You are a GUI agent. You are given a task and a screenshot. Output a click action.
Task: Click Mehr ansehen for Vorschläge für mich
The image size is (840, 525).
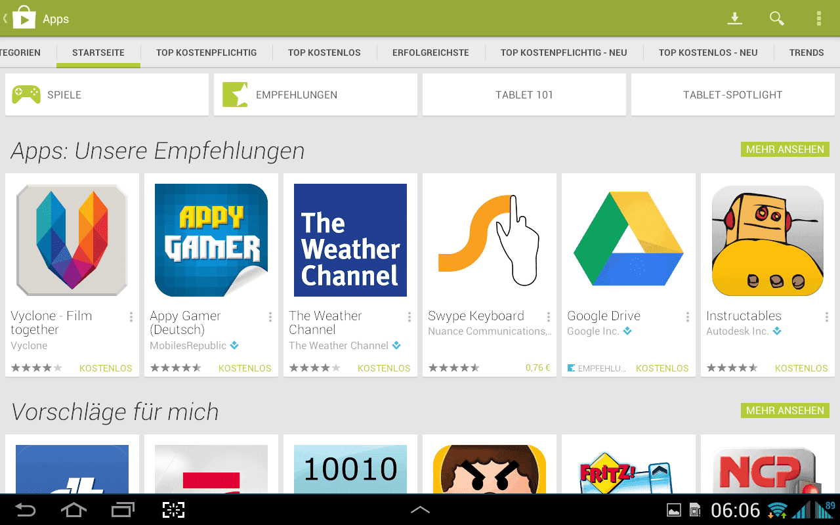pos(785,410)
